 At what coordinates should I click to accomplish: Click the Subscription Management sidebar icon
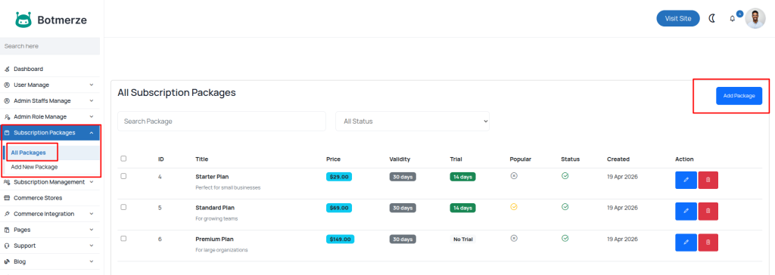pyautogui.click(x=7, y=182)
